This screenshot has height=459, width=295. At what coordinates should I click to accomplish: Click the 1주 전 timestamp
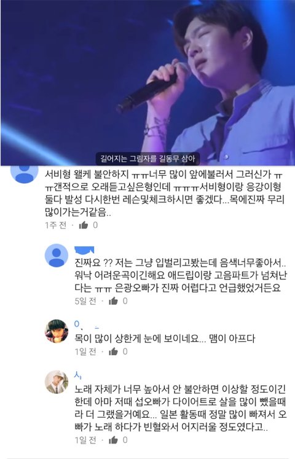[55, 225]
